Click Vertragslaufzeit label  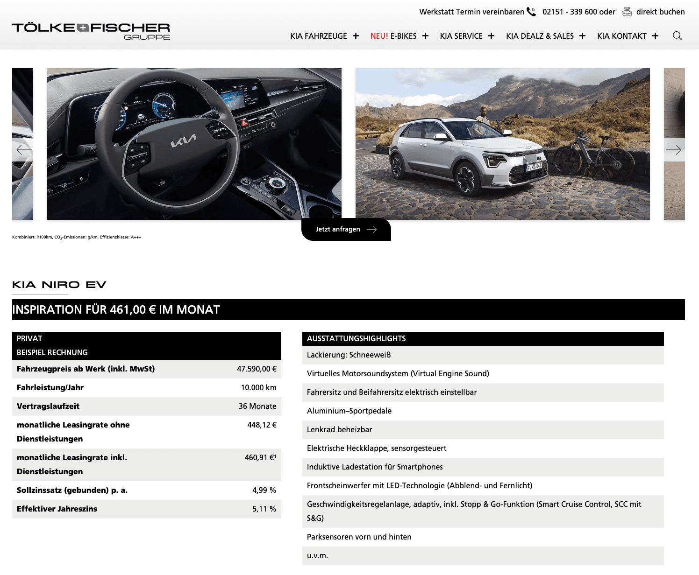[x=48, y=406]
